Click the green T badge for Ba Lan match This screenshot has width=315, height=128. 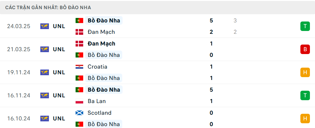[x=305, y=95]
